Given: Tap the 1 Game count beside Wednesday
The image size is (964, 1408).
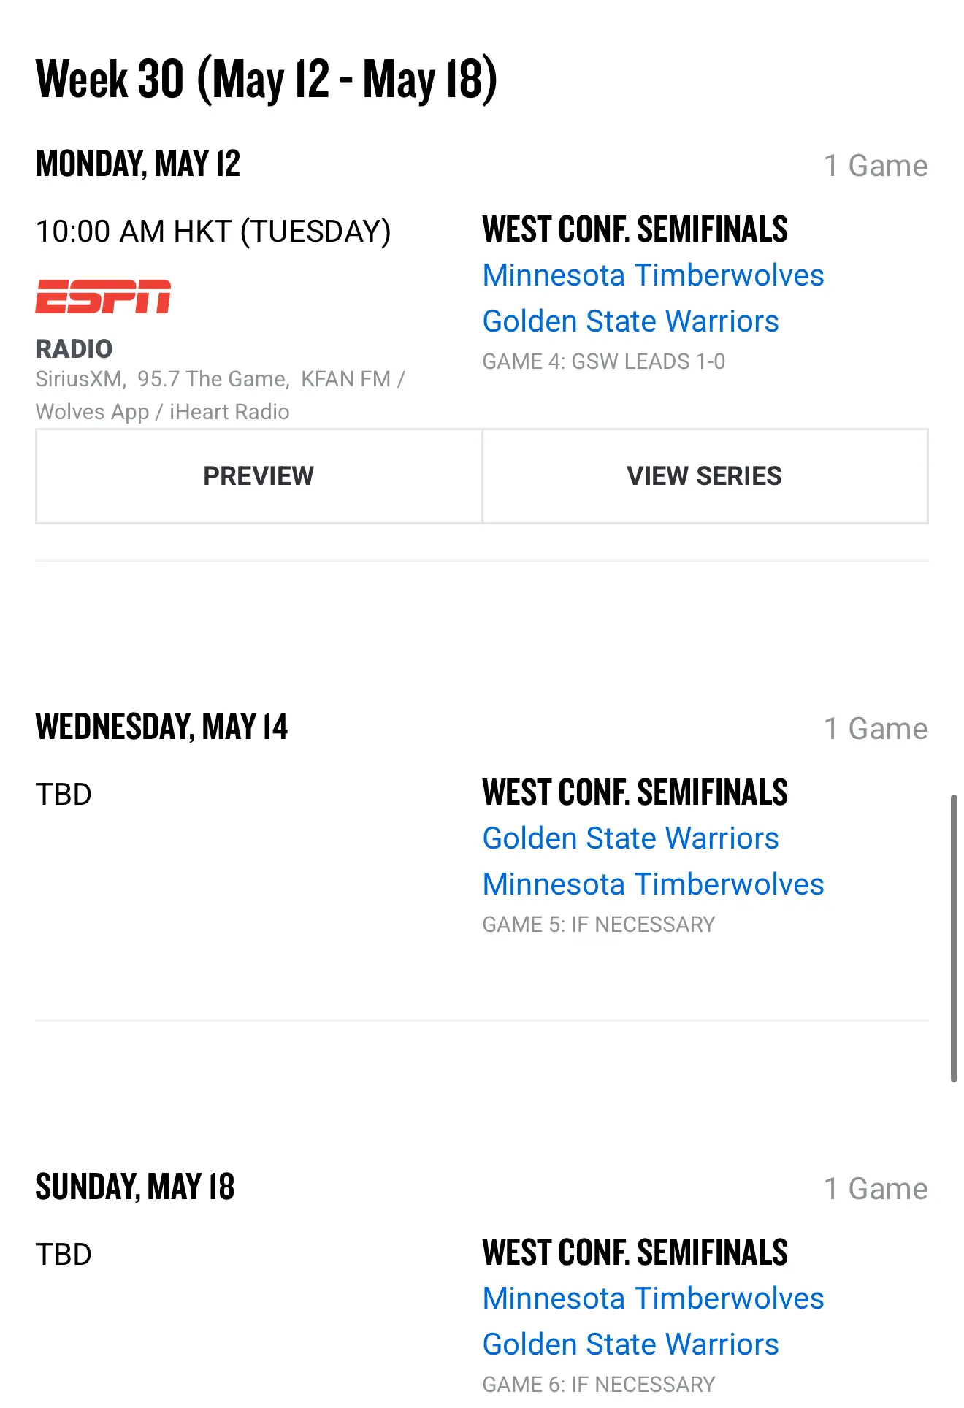Looking at the screenshot, I should pos(876,729).
